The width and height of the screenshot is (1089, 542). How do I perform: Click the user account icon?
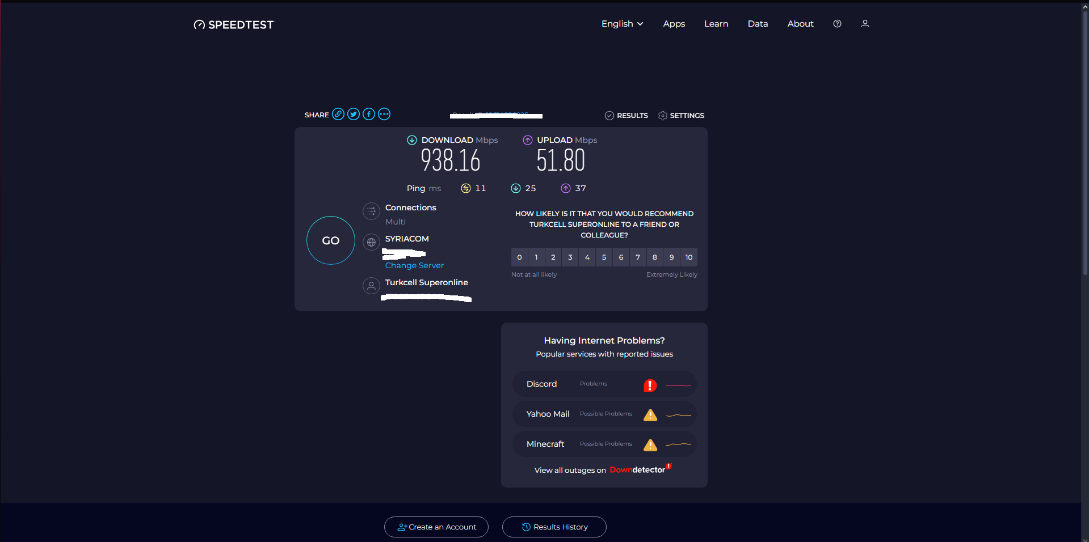[x=865, y=24]
